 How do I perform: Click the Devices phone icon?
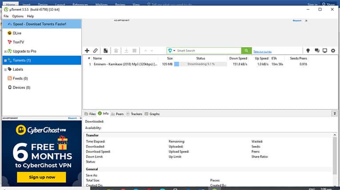pyautogui.click(x=10, y=87)
